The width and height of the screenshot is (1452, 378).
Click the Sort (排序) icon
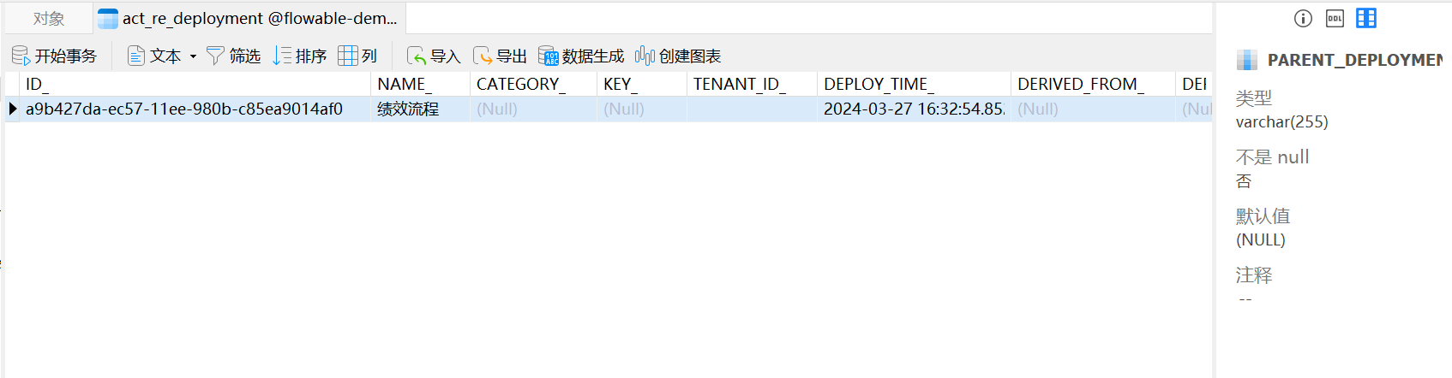[282, 56]
